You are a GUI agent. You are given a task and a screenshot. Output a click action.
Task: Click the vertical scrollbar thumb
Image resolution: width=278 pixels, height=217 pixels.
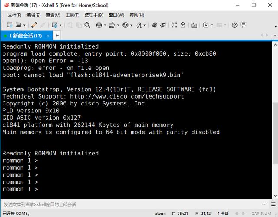pyautogui.click(x=275, y=133)
